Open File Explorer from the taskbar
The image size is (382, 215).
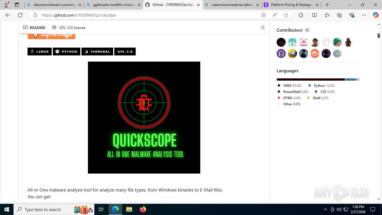tap(129, 209)
